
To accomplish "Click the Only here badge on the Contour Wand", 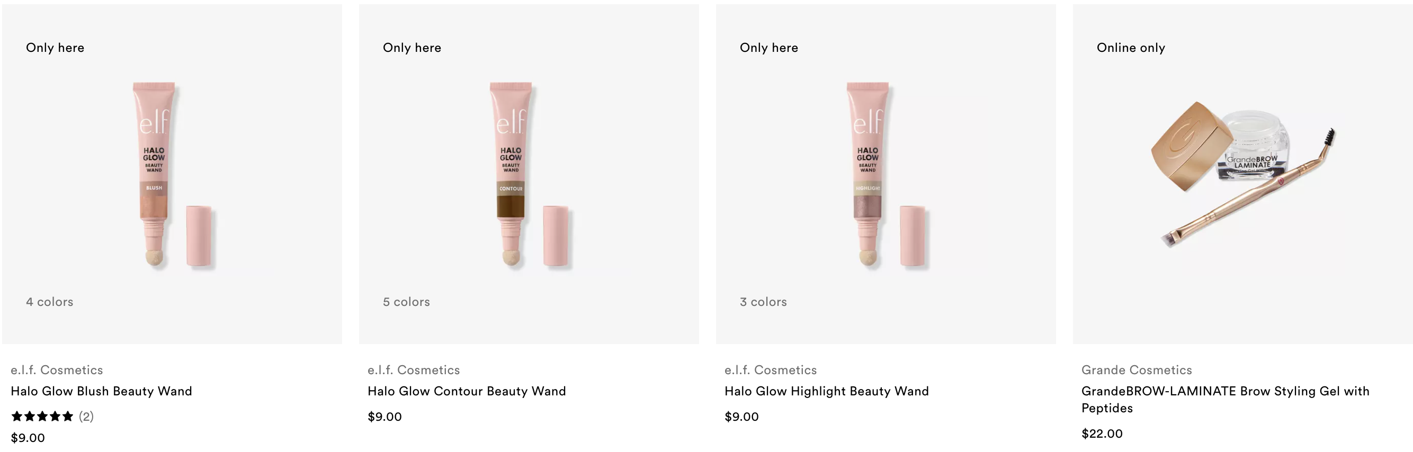I will (412, 48).
